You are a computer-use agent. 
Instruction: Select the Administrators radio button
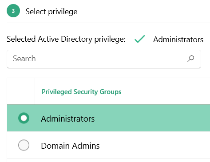click(24, 118)
